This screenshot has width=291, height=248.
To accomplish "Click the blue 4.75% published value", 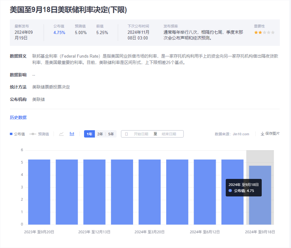I will 59,32.
